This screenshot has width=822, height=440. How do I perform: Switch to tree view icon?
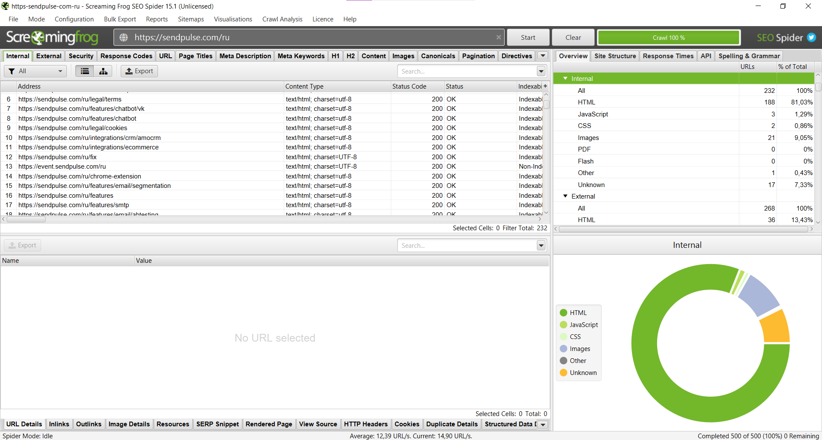pyautogui.click(x=103, y=71)
